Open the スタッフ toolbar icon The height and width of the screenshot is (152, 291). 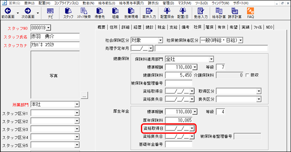pyautogui.click(x=68, y=13)
